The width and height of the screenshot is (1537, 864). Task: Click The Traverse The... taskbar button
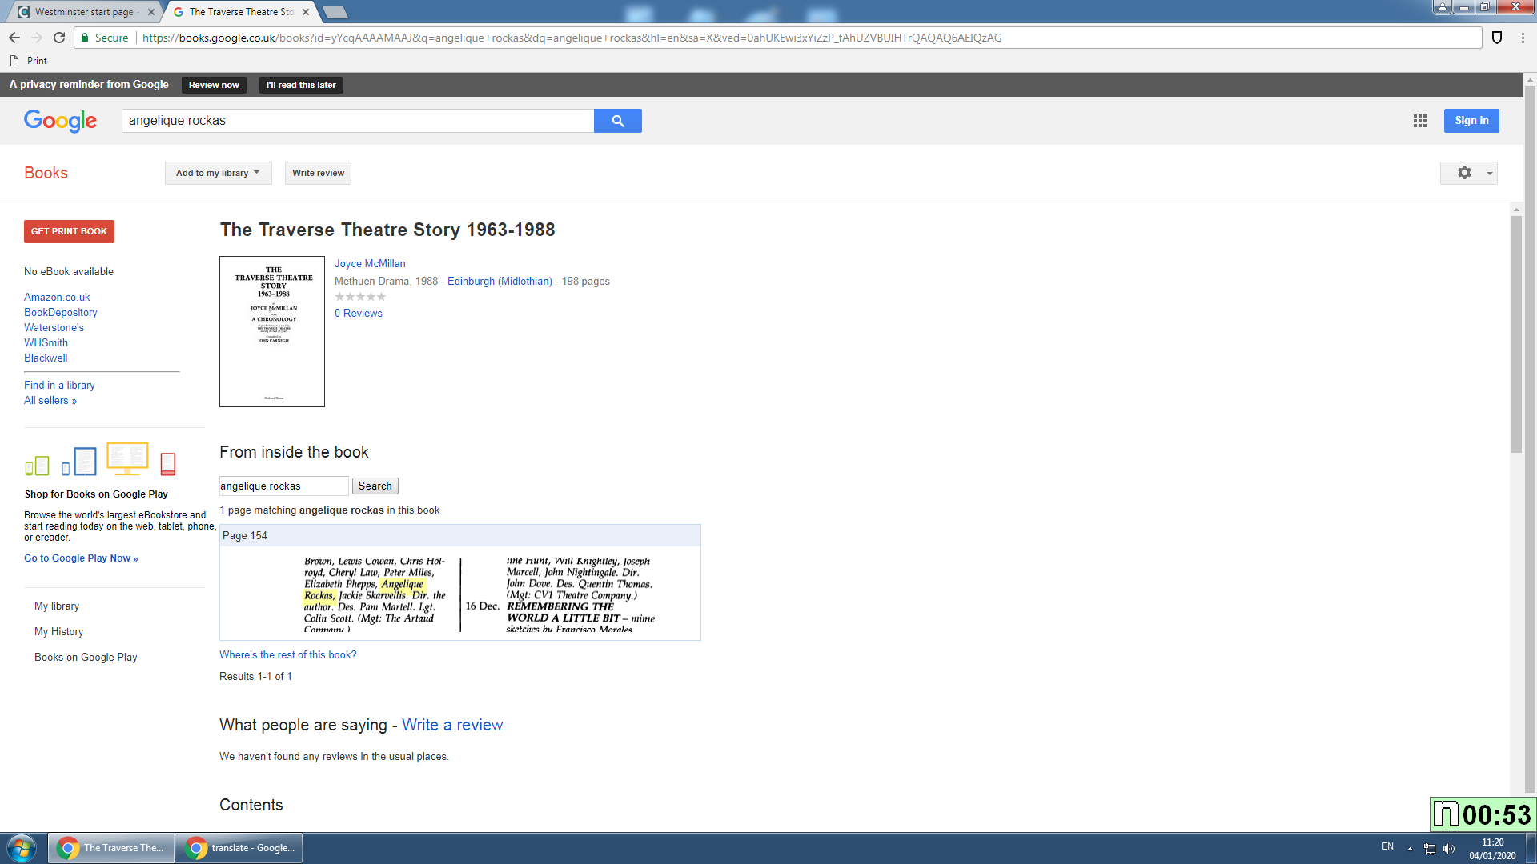pyautogui.click(x=111, y=848)
